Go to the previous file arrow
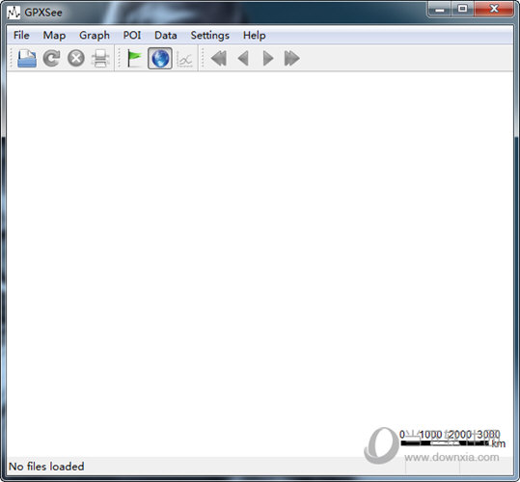 [x=243, y=59]
